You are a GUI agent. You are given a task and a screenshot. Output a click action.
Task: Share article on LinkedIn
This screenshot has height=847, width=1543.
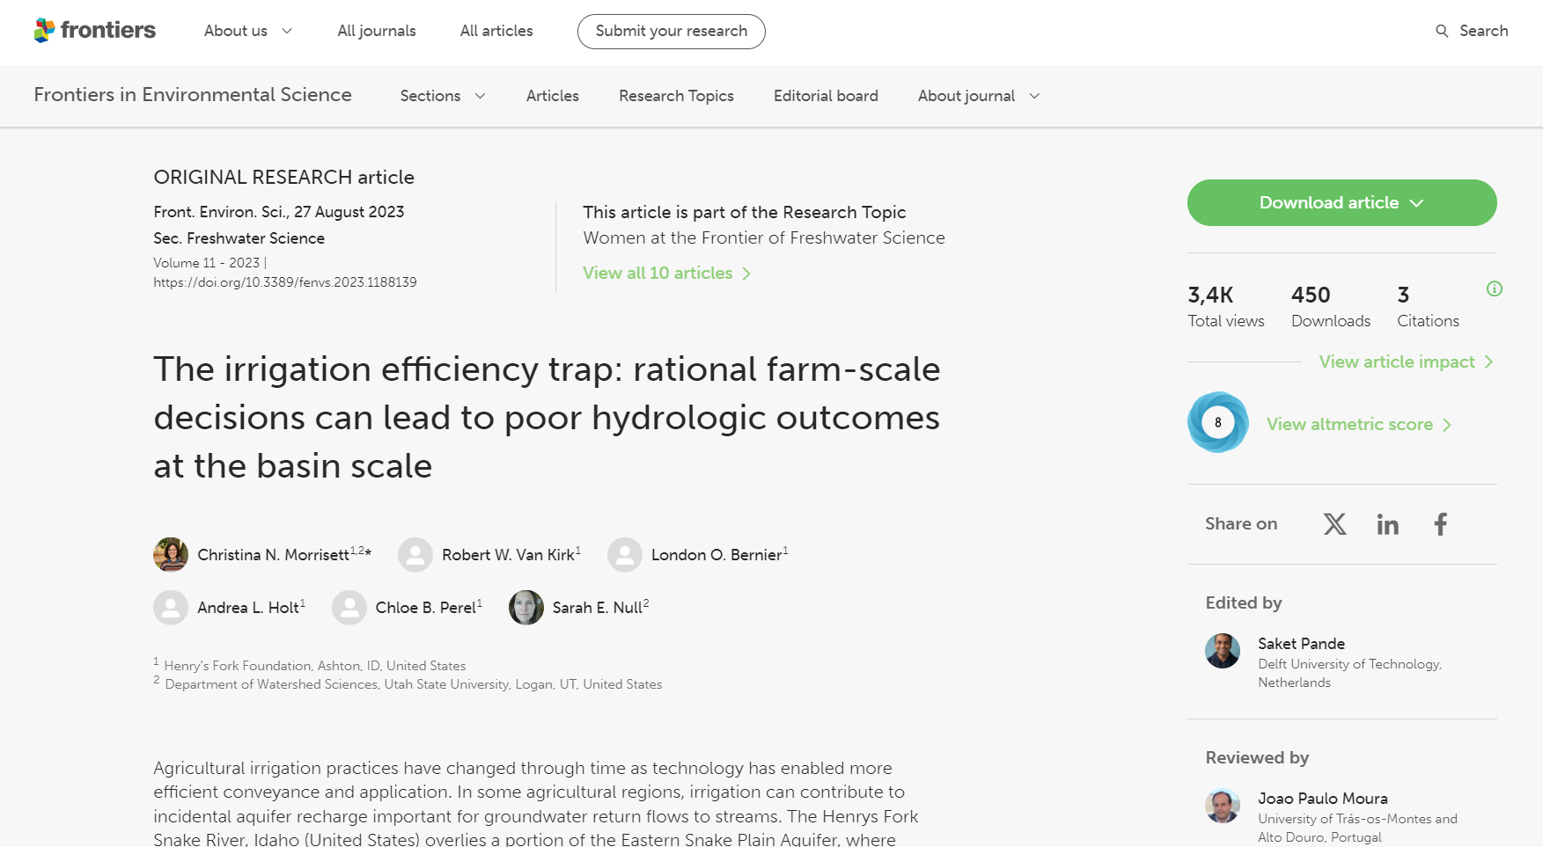(x=1387, y=524)
